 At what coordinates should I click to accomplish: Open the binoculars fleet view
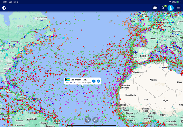155,8
